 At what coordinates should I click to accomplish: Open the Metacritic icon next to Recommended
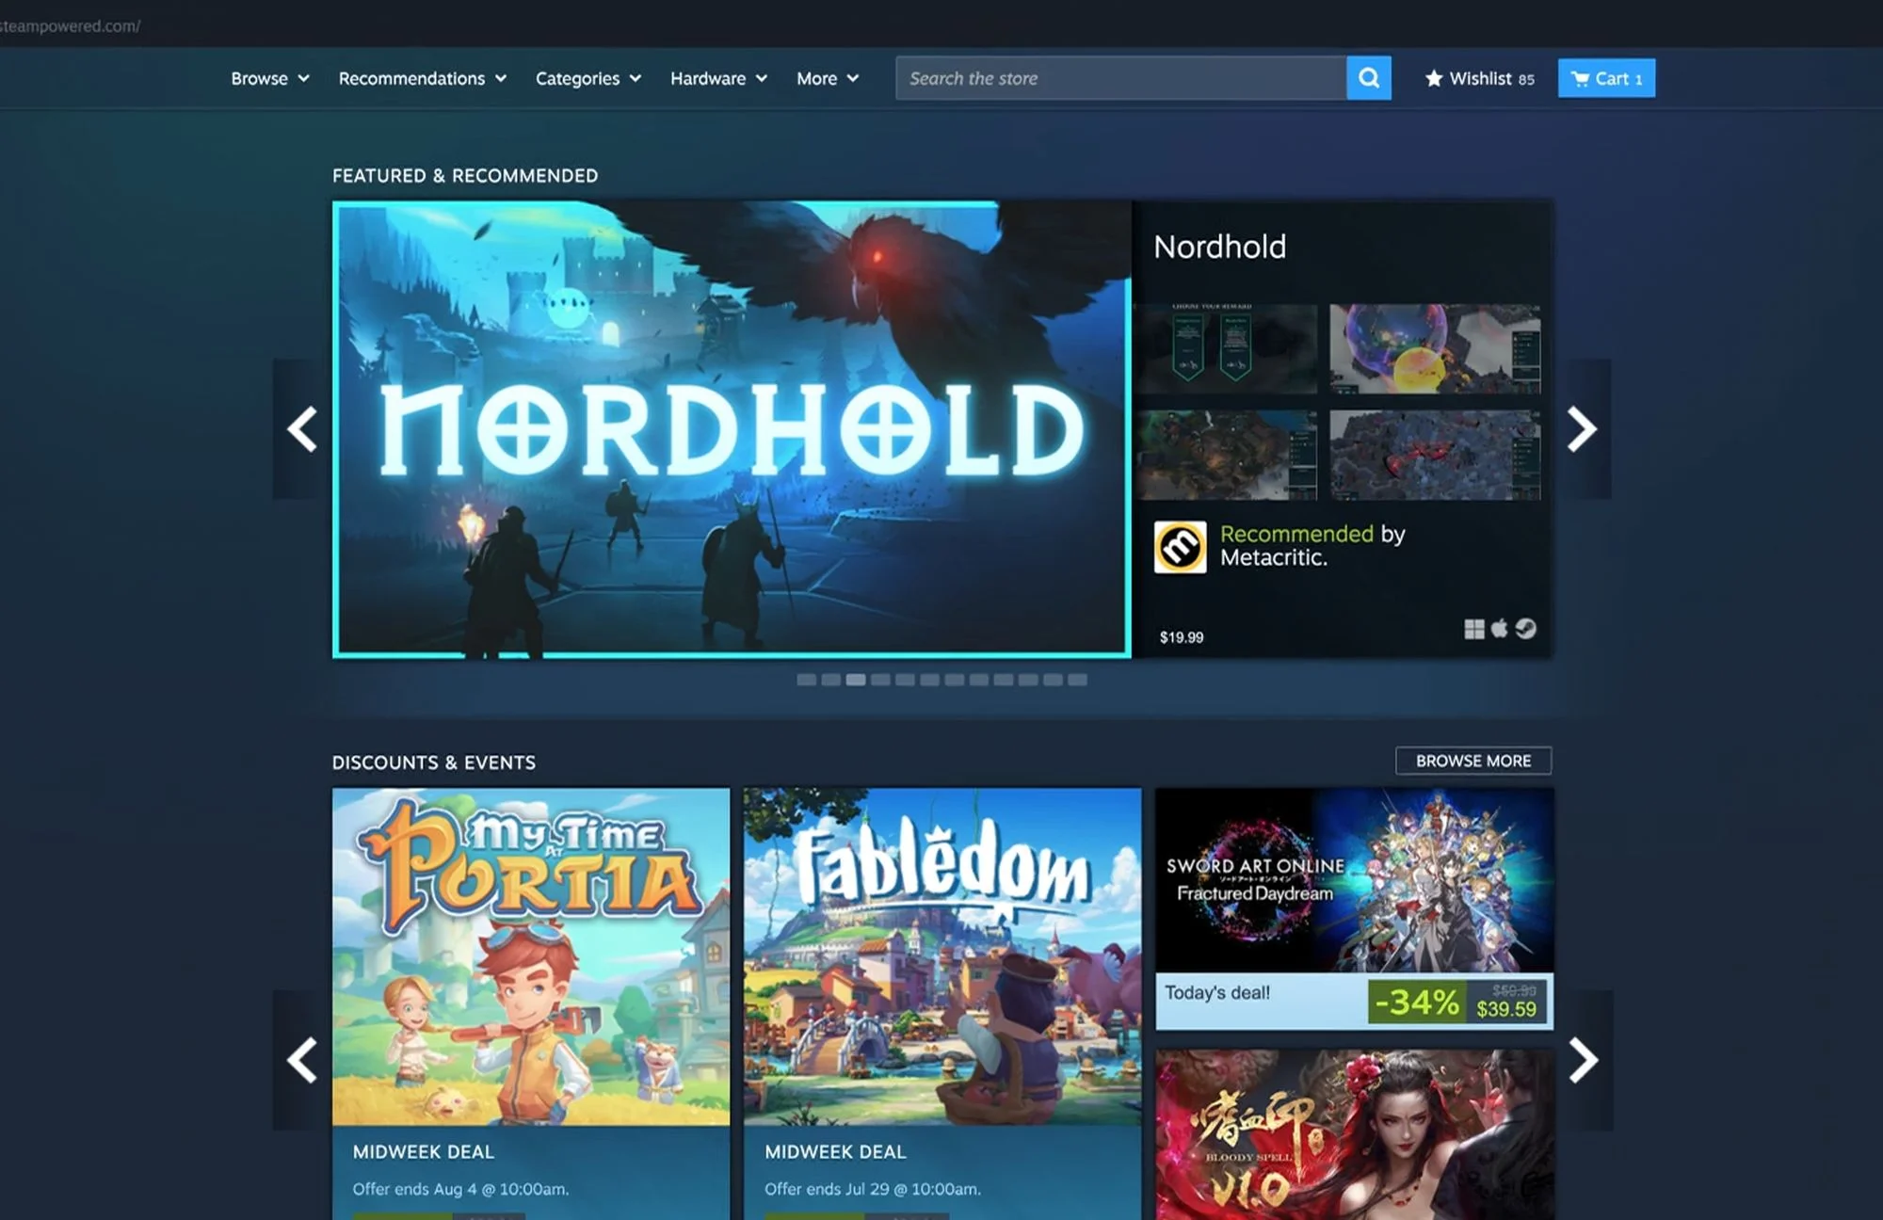tap(1179, 548)
